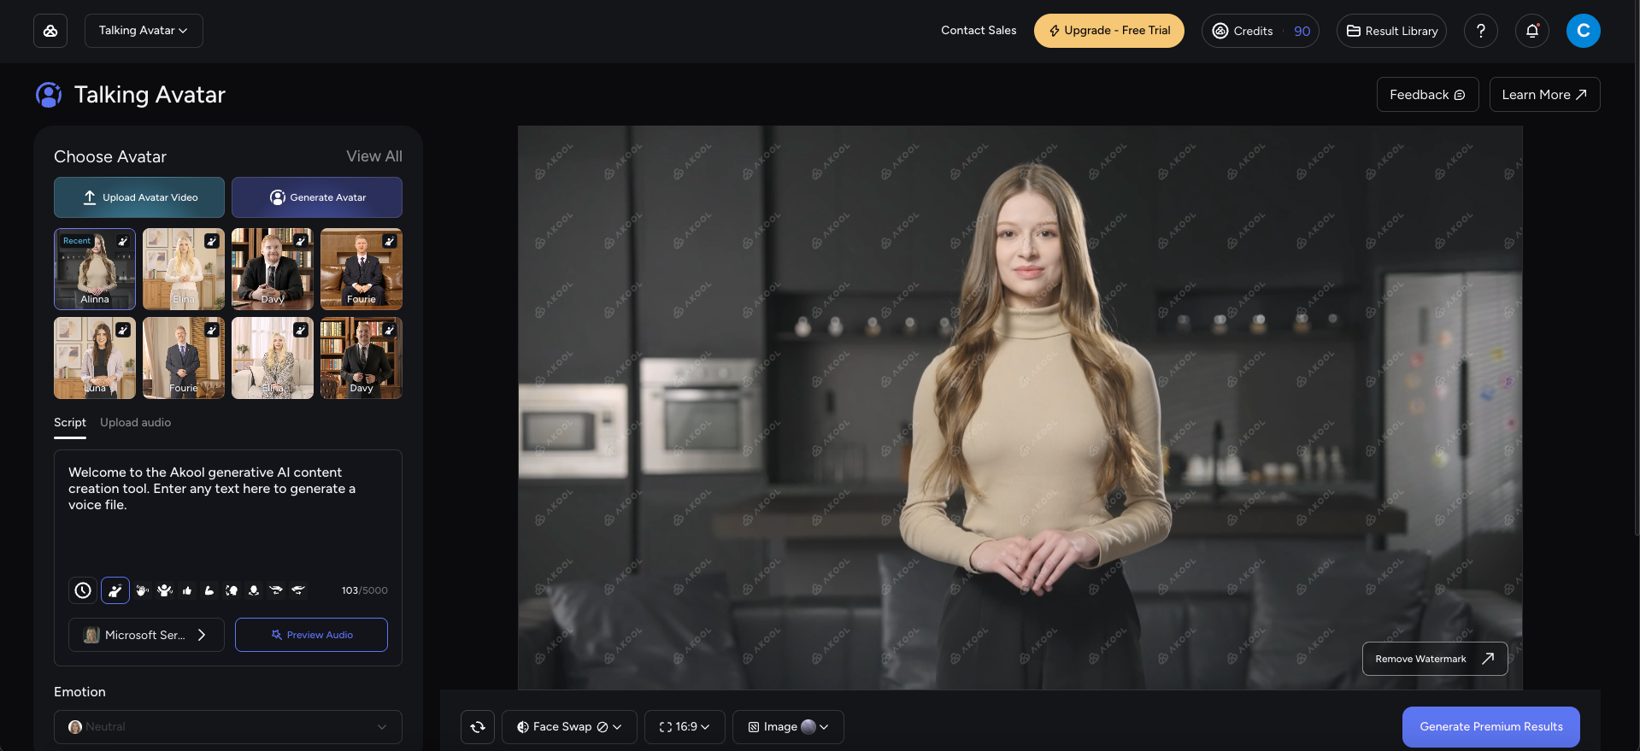Click the Emotion label
Viewport: 1640px width, 751px height.
[x=79, y=692]
